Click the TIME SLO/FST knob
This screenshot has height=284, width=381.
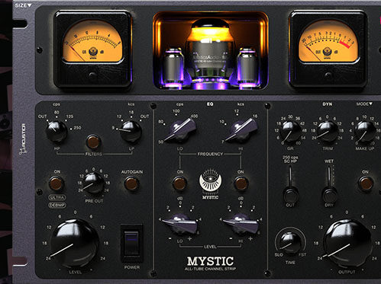pos(290,241)
